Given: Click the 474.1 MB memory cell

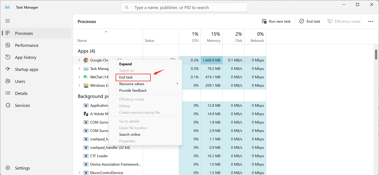Looking at the screenshot, I should click(212, 77).
